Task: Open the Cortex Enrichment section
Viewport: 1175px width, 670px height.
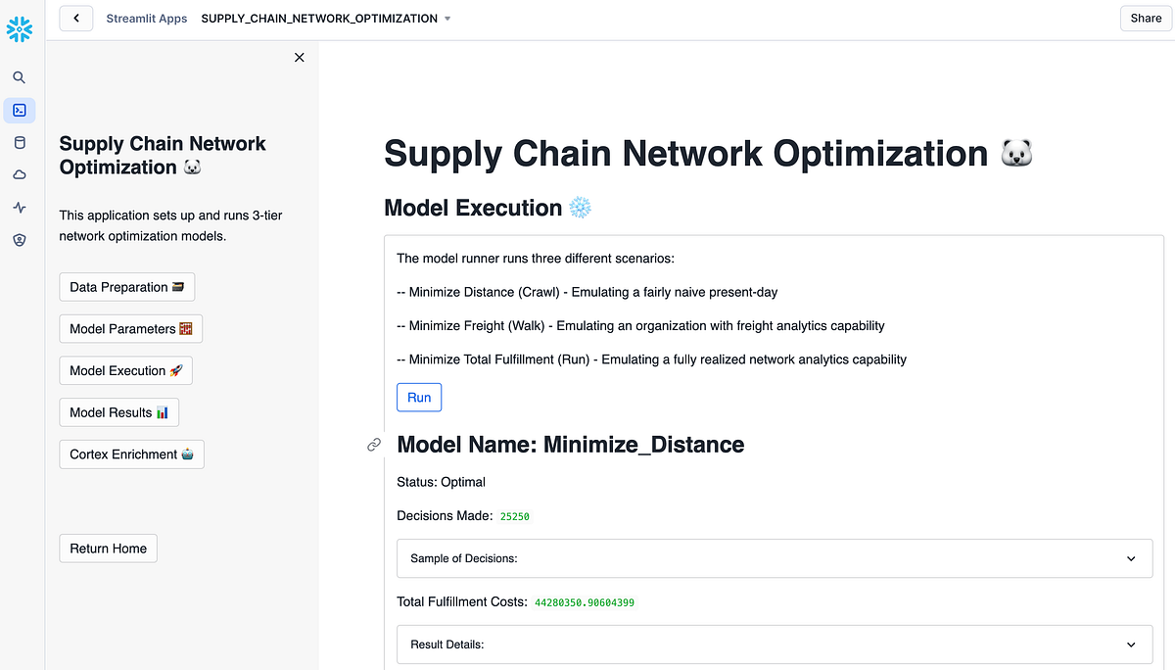Action: pyautogui.click(x=131, y=454)
